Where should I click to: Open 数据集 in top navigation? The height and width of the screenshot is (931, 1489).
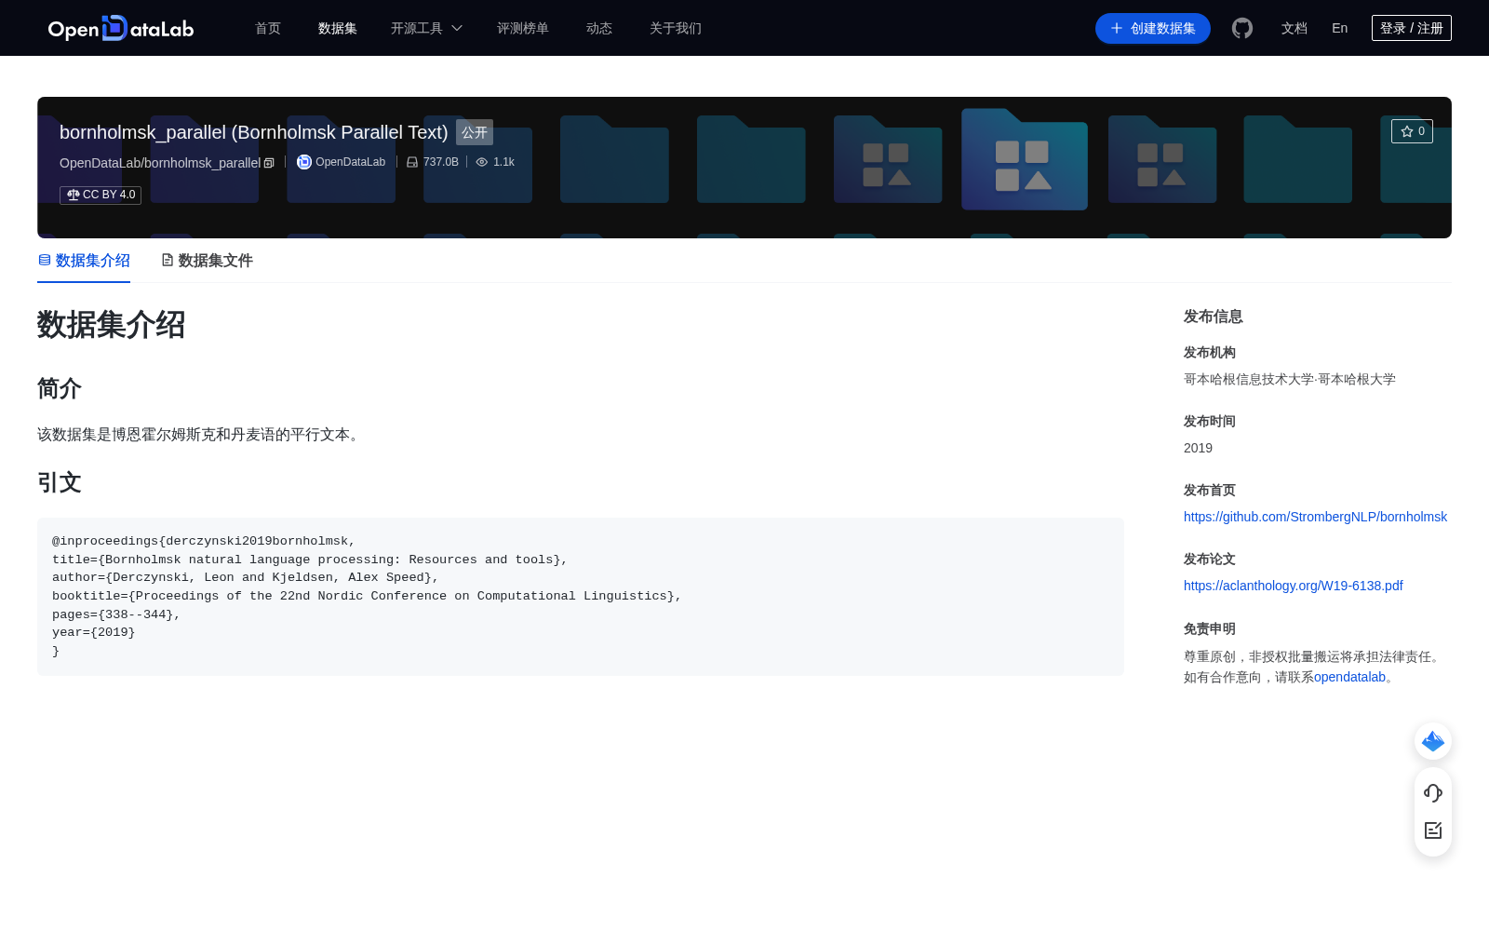click(x=337, y=28)
